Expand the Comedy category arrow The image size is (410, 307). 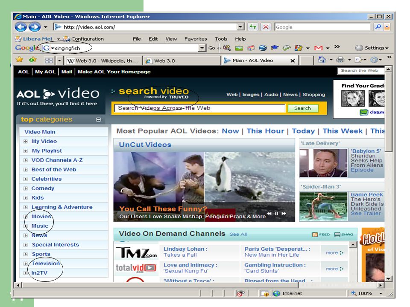[25, 188]
